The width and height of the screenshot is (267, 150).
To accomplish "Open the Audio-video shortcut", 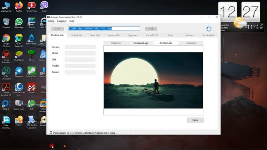I will point(19,105).
